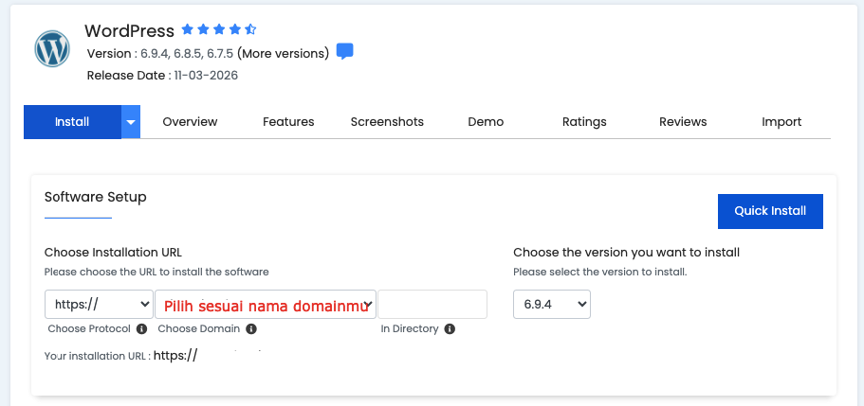The height and width of the screenshot is (406, 864).
Task: Click the Choose Protocol info icon
Action: [x=141, y=329]
